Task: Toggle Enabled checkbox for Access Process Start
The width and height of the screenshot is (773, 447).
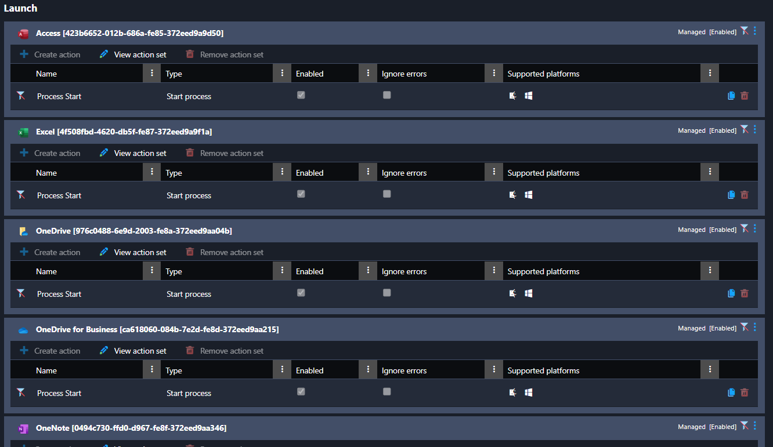Action: click(x=301, y=95)
